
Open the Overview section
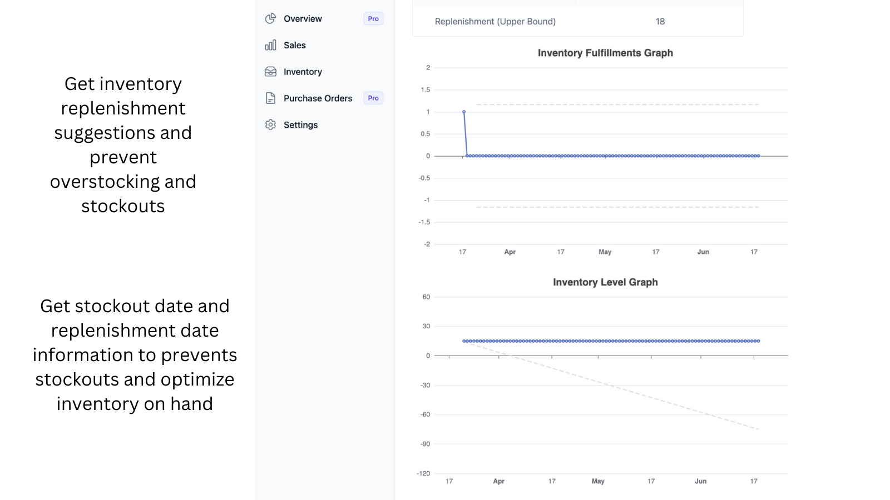click(303, 18)
